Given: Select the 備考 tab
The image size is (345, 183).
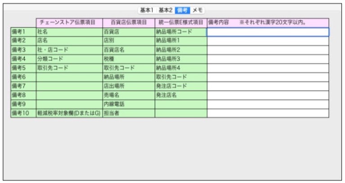Looking at the screenshot, I should (x=182, y=10).
